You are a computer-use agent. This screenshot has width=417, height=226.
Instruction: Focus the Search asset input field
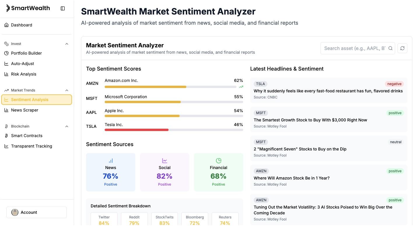coord(354,48)
